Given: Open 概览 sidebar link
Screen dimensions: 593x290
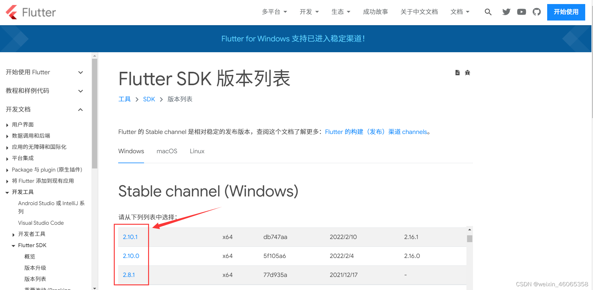Looking at the screenshot, I should pyautogui.click(x=30, y=256).
